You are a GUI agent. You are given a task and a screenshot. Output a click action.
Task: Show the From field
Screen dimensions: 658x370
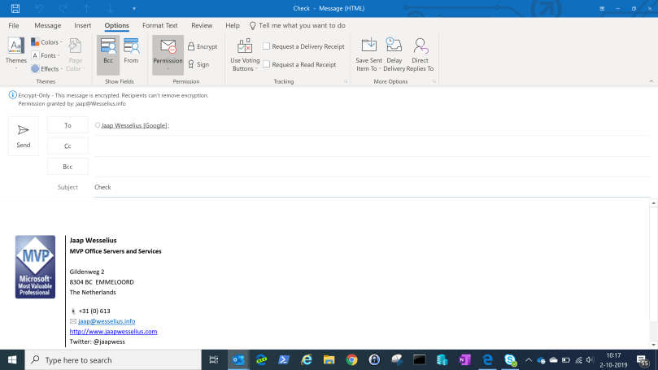[x=131, y=53]
